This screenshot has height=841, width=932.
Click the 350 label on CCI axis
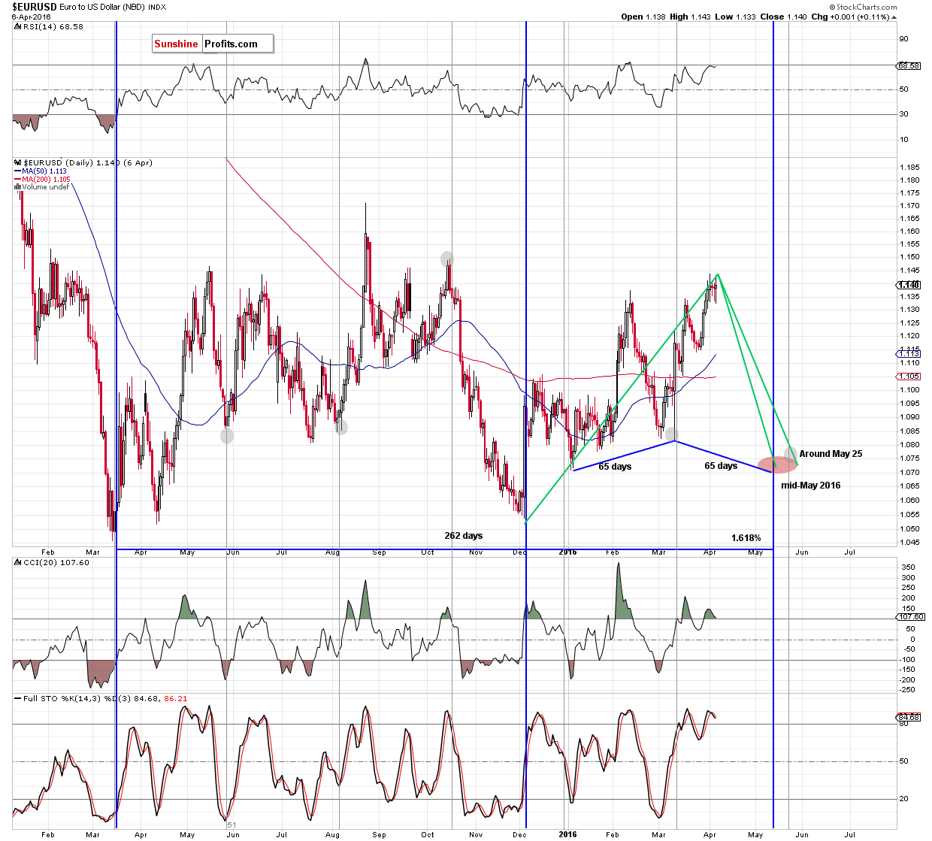point(908,567)
